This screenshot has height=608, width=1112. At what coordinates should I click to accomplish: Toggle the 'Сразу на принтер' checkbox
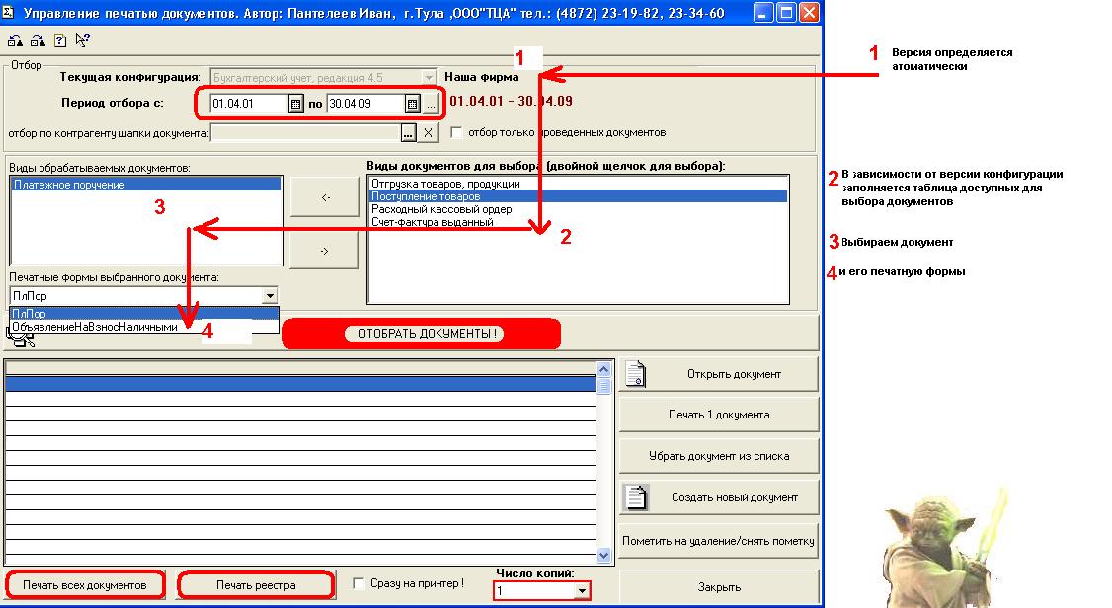358,583
